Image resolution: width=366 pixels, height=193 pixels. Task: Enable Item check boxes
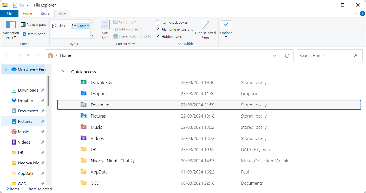point(158,22)
